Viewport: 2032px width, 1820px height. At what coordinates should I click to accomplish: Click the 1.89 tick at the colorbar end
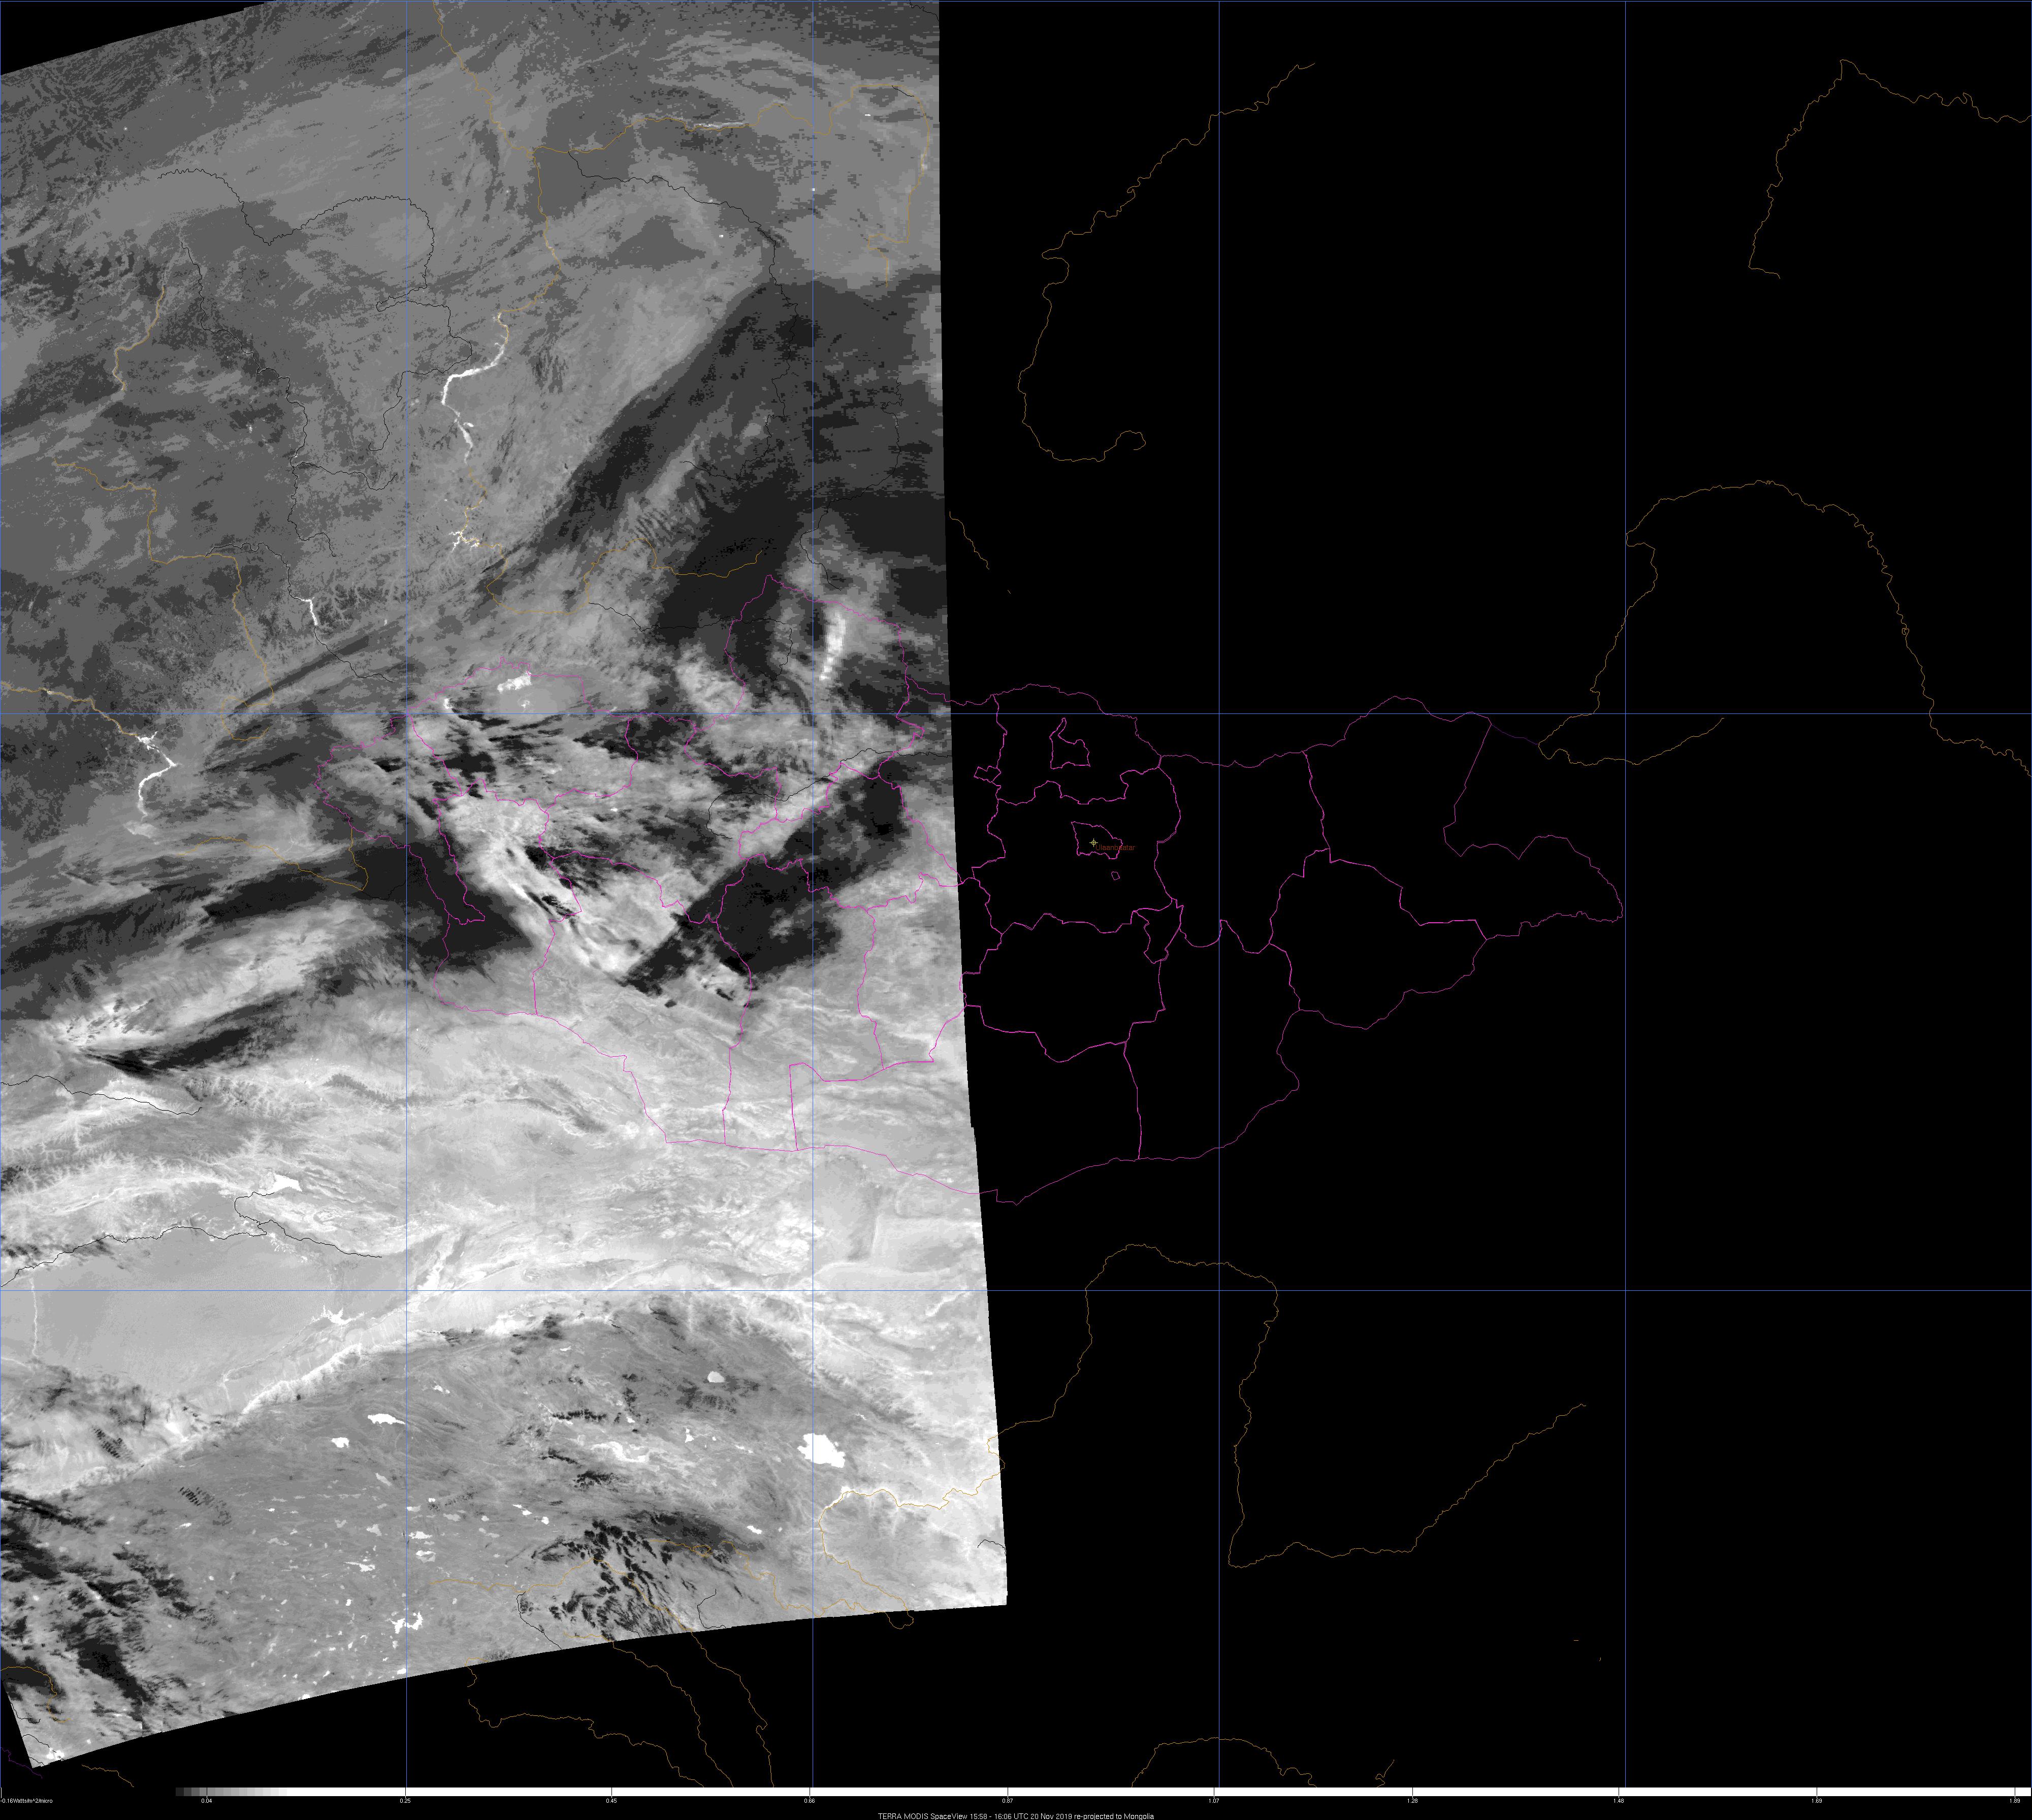click(2013, 1801)
